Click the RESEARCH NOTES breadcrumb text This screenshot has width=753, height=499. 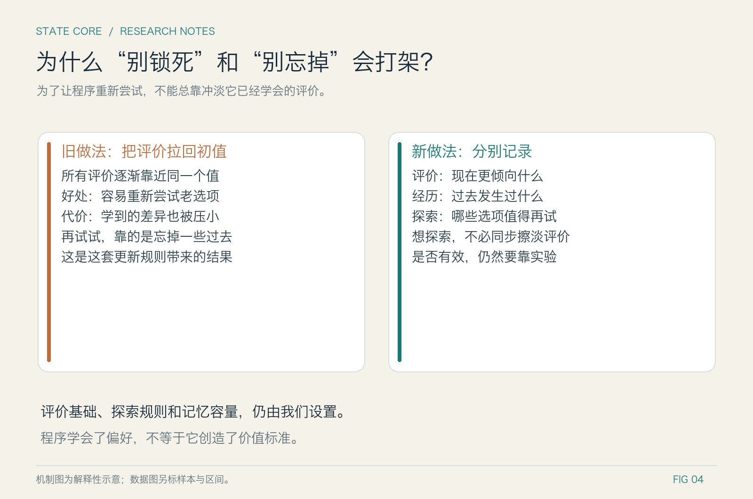(167, 31)
